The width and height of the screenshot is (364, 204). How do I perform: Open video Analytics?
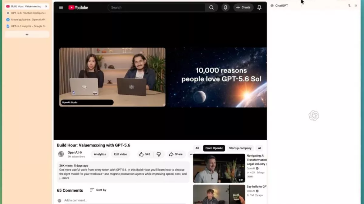pos(100,154)
